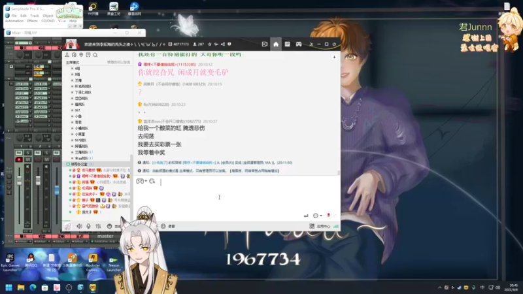Viewport: 523px width, 294px height.
Task: Open Microsoft Edge from the taskbar
Action: click(x=33, y=287)
